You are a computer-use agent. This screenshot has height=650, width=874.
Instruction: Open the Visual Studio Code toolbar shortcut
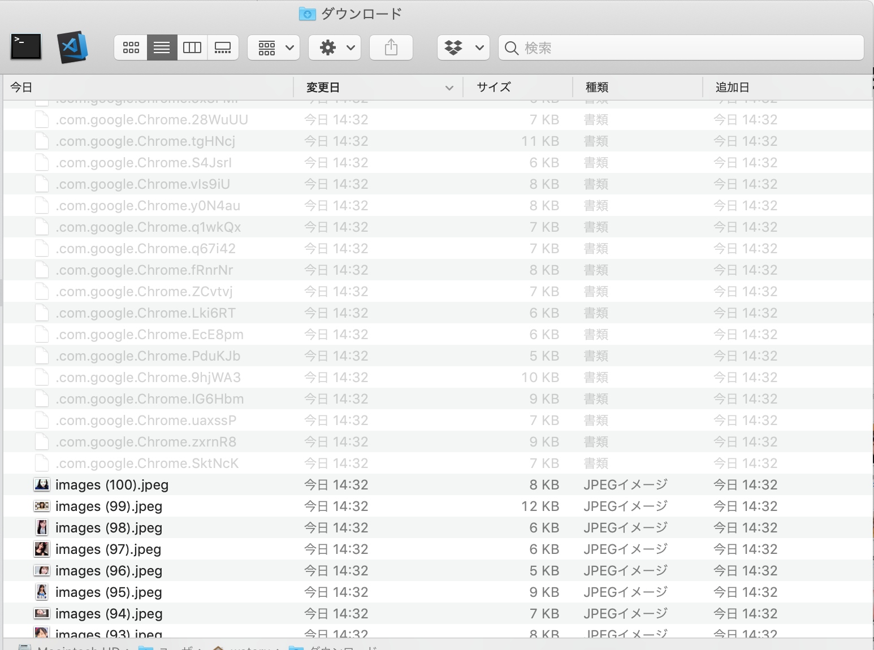click(x=72, y=47)
